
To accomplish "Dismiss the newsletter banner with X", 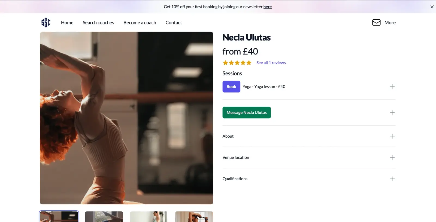I will [432, 7].
